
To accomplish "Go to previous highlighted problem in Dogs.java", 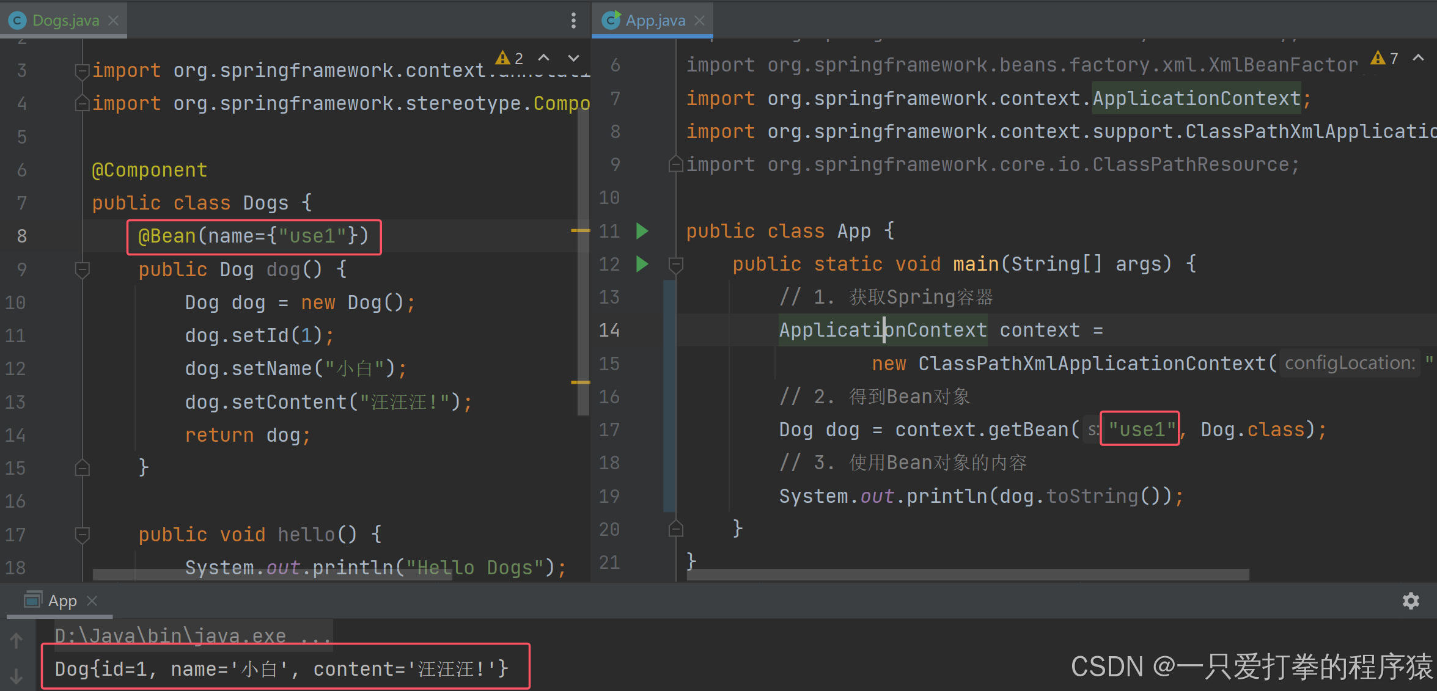I will pyautogui.click(x=543, y=58).
